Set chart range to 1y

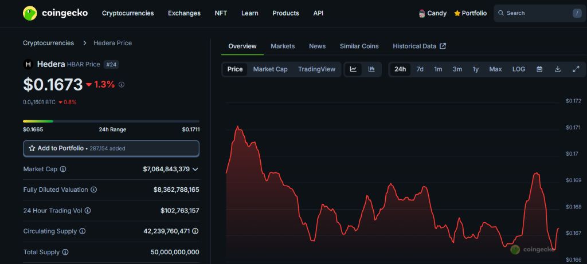pos(475,69)
